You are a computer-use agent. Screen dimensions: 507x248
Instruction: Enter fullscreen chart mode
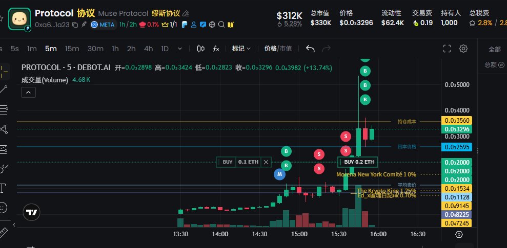[x=447, y=49]
